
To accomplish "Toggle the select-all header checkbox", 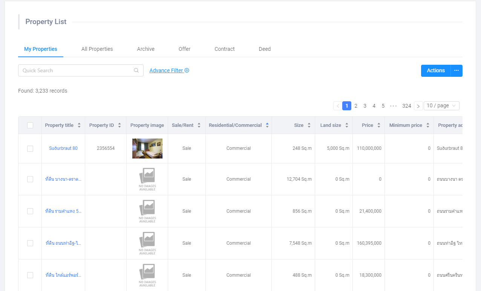I will click(x=30, y=125).
